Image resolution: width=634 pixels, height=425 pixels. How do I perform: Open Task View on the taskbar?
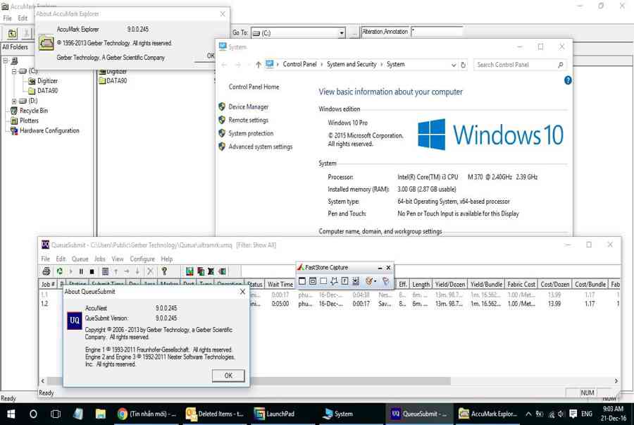56,414
